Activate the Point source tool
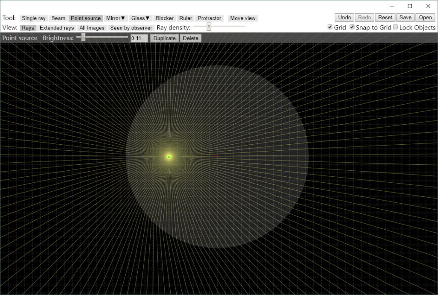This screenshot has height=295, width=438. 86,18
